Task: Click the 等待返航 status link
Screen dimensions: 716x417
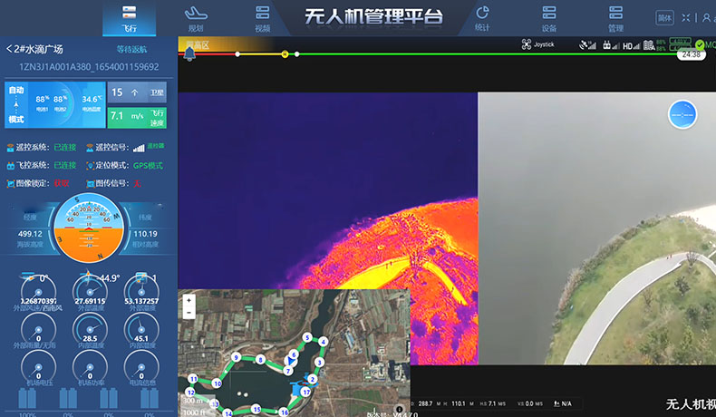Action: [131, 49]
